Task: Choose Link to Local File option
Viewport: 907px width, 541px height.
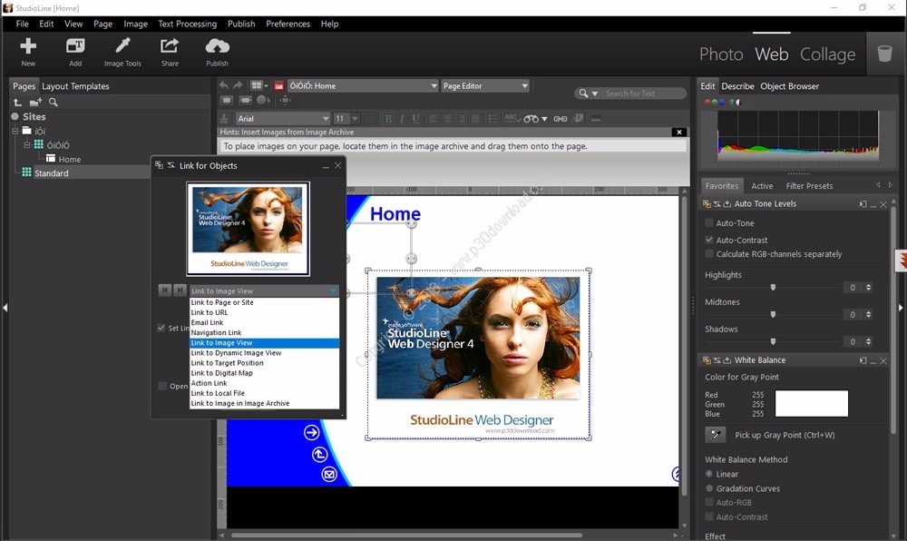Action: point(264,393)
